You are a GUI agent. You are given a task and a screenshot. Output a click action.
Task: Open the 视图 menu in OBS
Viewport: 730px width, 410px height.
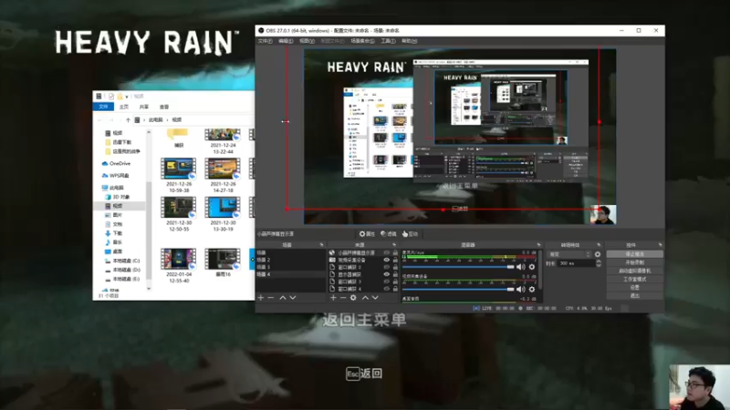tap(307, 41)
